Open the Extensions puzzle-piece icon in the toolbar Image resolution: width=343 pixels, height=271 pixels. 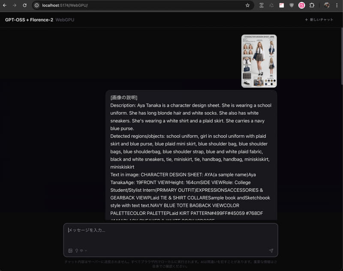[x=312, y=5]
